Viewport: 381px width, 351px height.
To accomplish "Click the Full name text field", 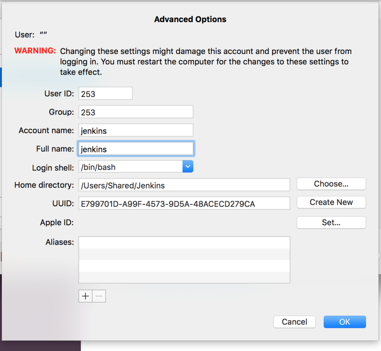I will tap(135, 148).
